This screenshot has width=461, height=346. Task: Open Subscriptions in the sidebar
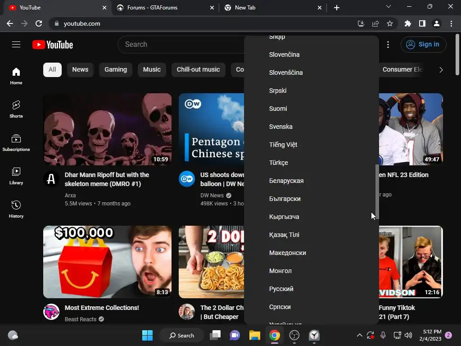[x=16, y=142]
